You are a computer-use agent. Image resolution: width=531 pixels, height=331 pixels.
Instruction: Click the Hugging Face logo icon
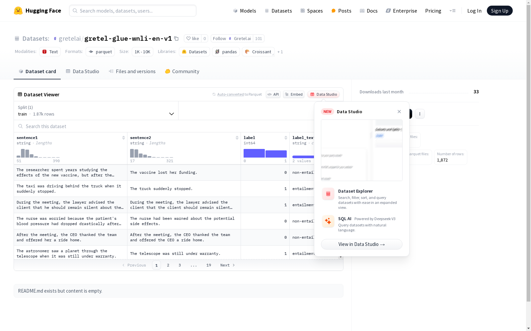pos(18,11)
